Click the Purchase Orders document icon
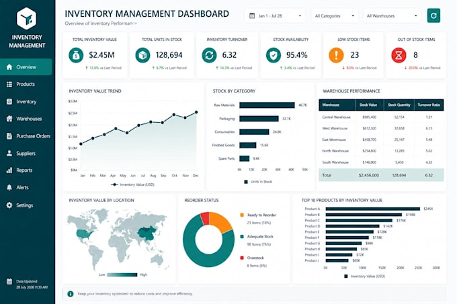The height and width of the screenshot is (304, 457). tap(9, 136)
